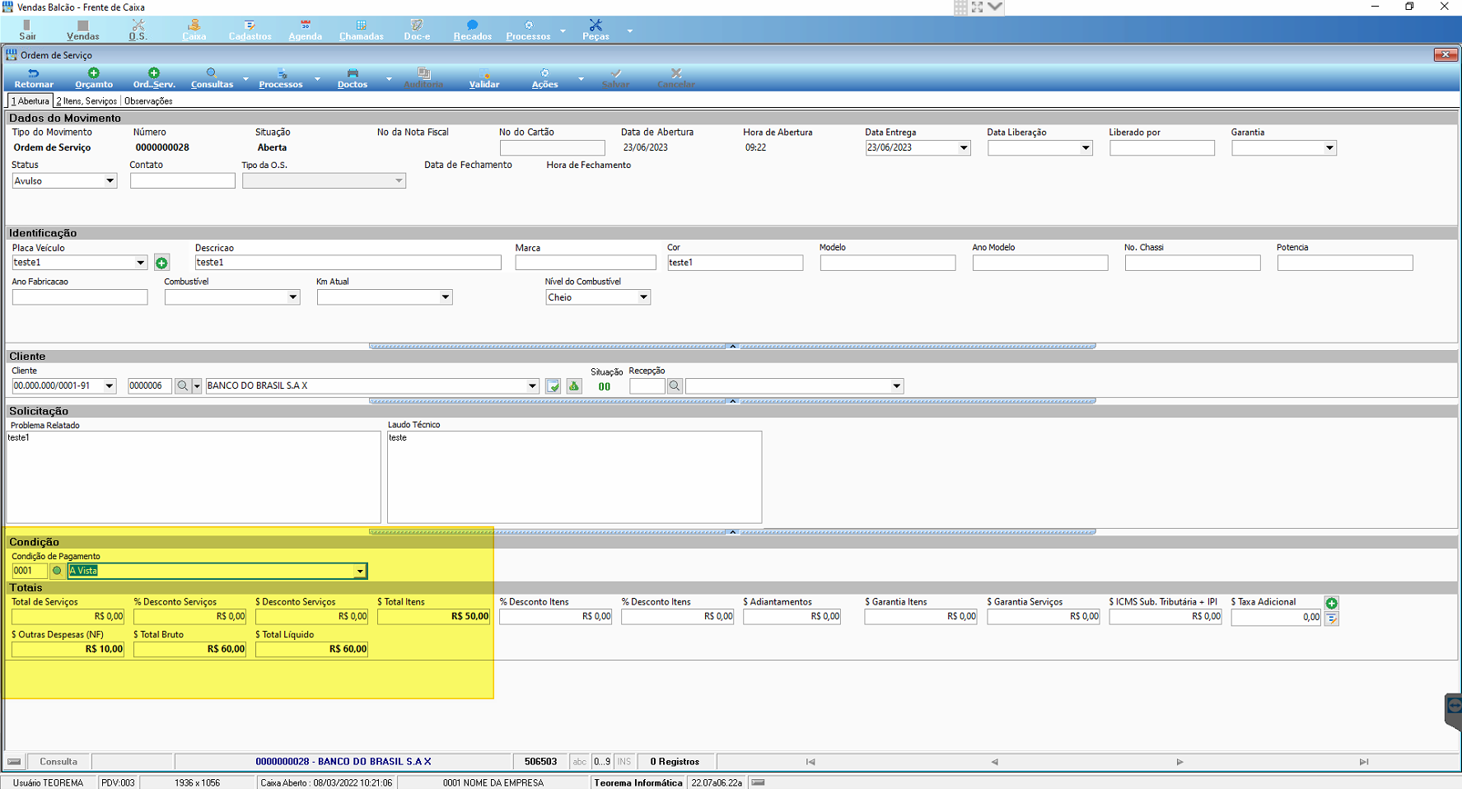Open the Agenda calendar icon
This screenshot has width=1462, height=789.
point(305,30)
